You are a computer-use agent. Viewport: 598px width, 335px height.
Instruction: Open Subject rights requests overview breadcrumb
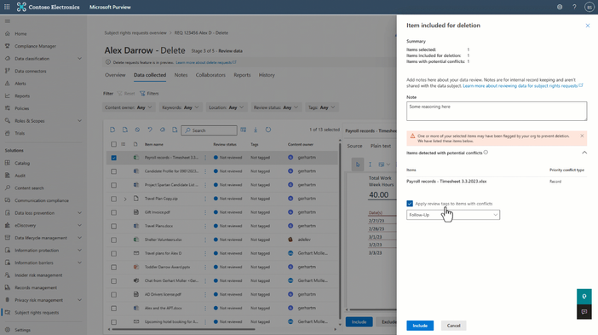point(135,32)
